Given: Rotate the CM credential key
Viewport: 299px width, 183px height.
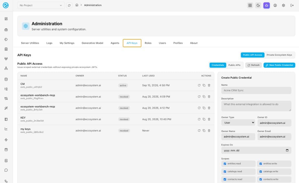Looking at the screenshot, I should pyautogui.click(x=199, y=85).
